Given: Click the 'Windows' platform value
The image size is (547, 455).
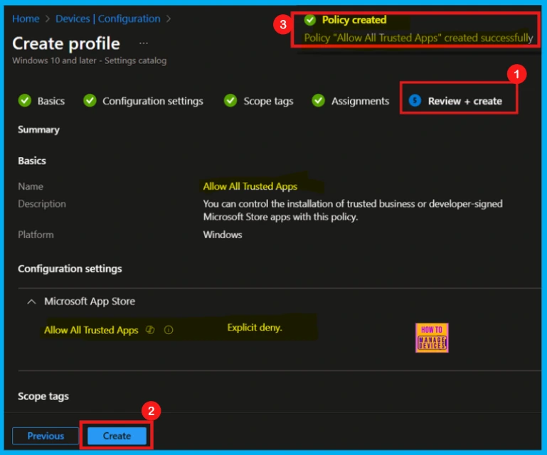Looking at the screenshot, I should point(223,235).
